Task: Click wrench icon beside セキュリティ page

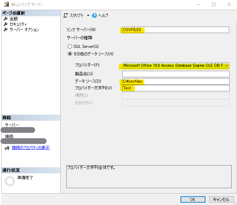Action: tap(5, 24)
